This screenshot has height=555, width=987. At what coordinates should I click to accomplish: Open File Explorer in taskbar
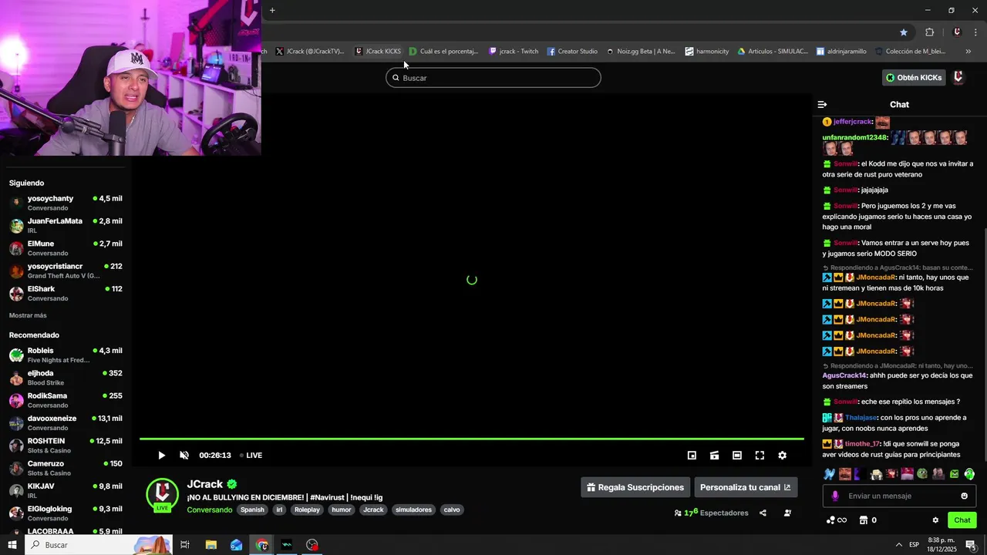(211, 545)
